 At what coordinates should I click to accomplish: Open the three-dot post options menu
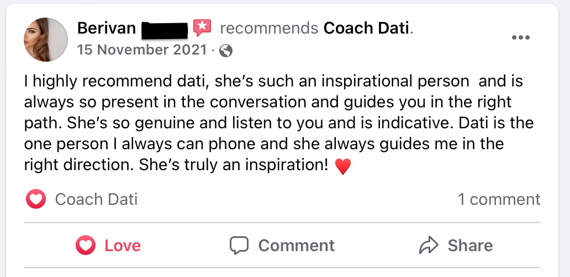(521, 37)
